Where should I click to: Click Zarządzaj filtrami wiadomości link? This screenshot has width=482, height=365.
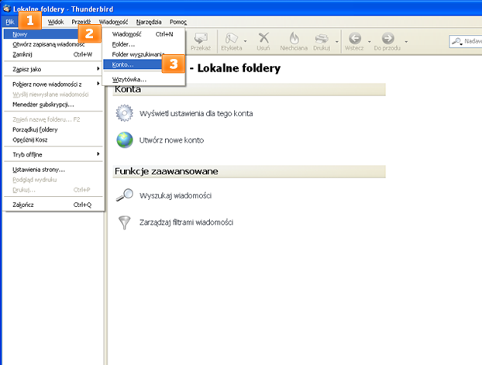point(186,222)
